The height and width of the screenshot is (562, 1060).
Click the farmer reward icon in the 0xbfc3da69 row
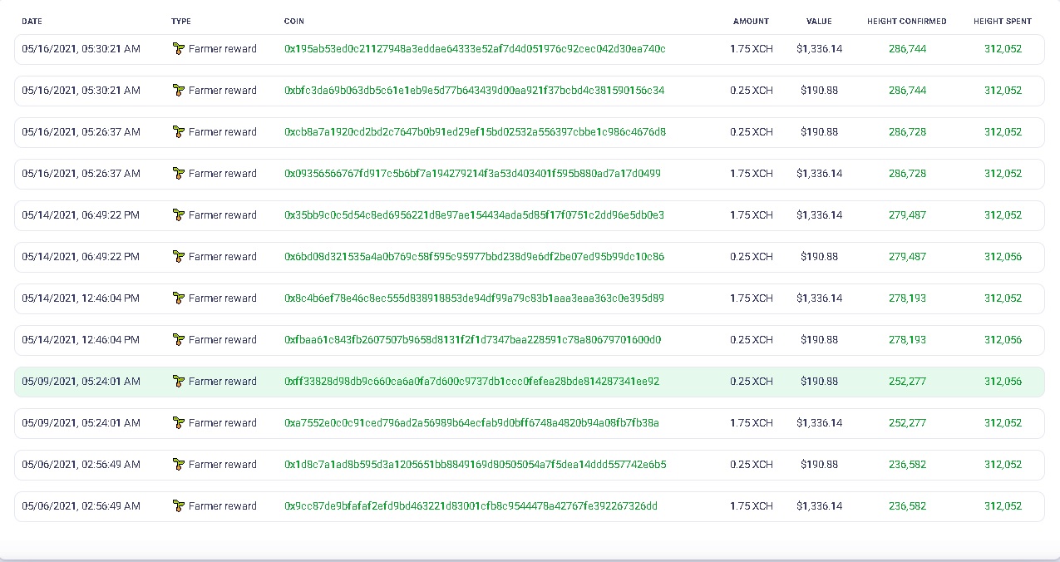tap(178, 91)
